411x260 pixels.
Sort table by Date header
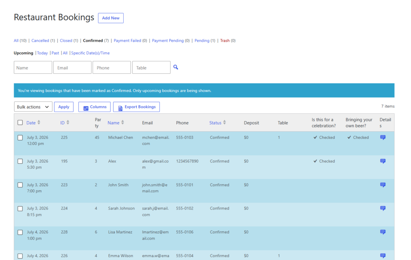click(31, 123)
